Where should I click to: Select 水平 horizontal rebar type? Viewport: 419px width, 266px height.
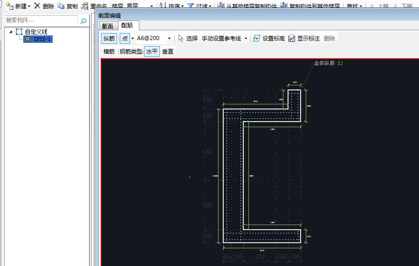coord(152,52)
